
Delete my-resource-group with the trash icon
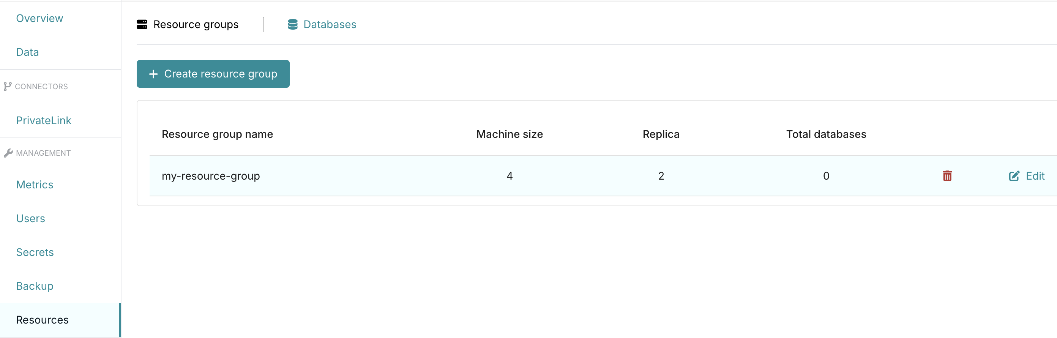pyautogui.click(x=947, y=176)
